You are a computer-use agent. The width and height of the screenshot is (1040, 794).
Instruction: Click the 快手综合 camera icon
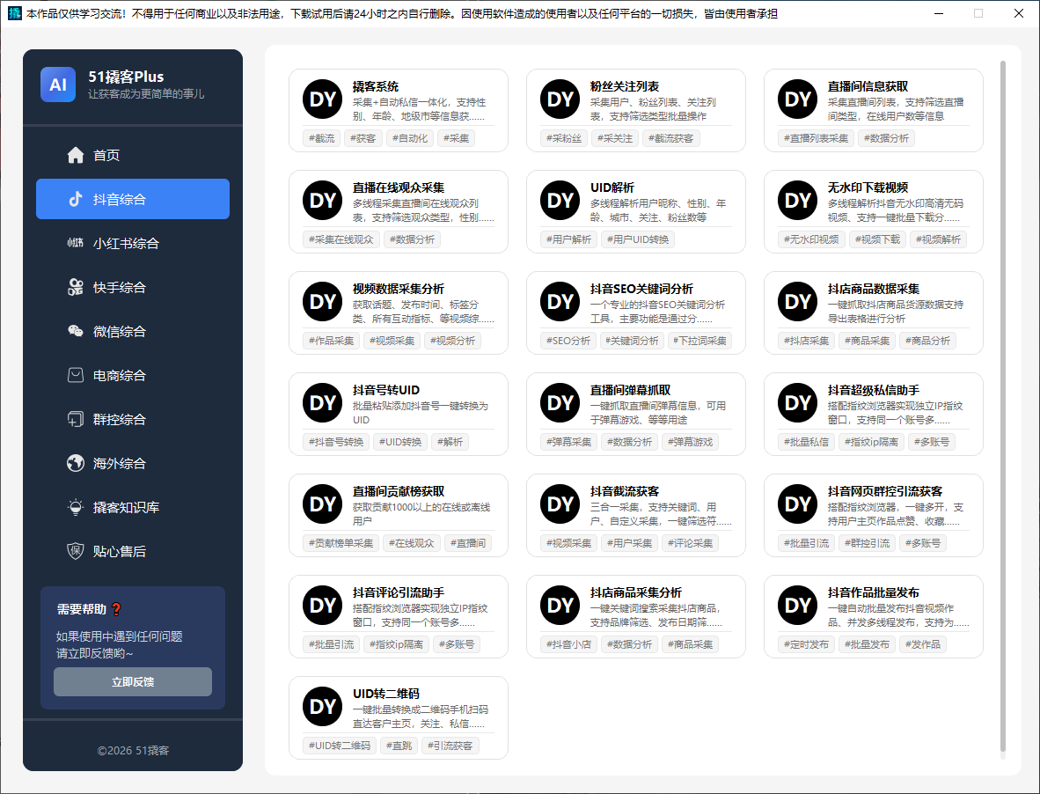pos(76,287)
